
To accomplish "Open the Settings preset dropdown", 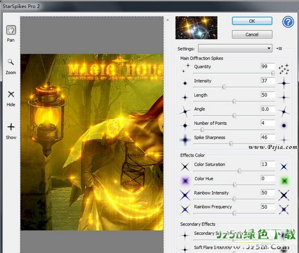I will pos(235,48).
